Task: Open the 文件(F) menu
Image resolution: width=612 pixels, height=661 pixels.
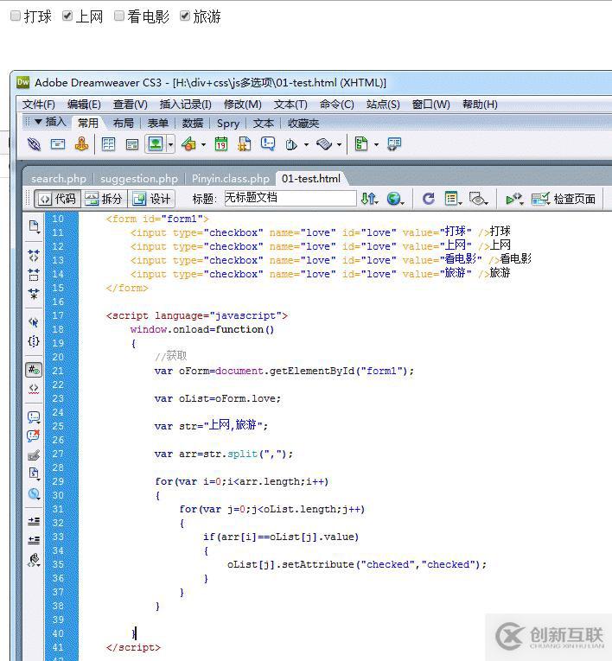Action: [38, 105]
